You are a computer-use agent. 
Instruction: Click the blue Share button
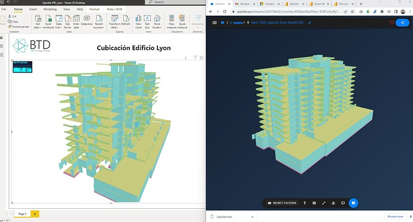pos(402,23)
